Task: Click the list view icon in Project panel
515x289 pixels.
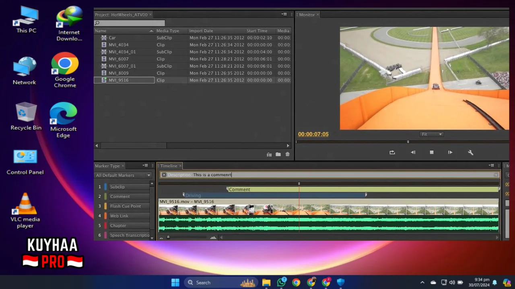Action: [x=269, y=155]
